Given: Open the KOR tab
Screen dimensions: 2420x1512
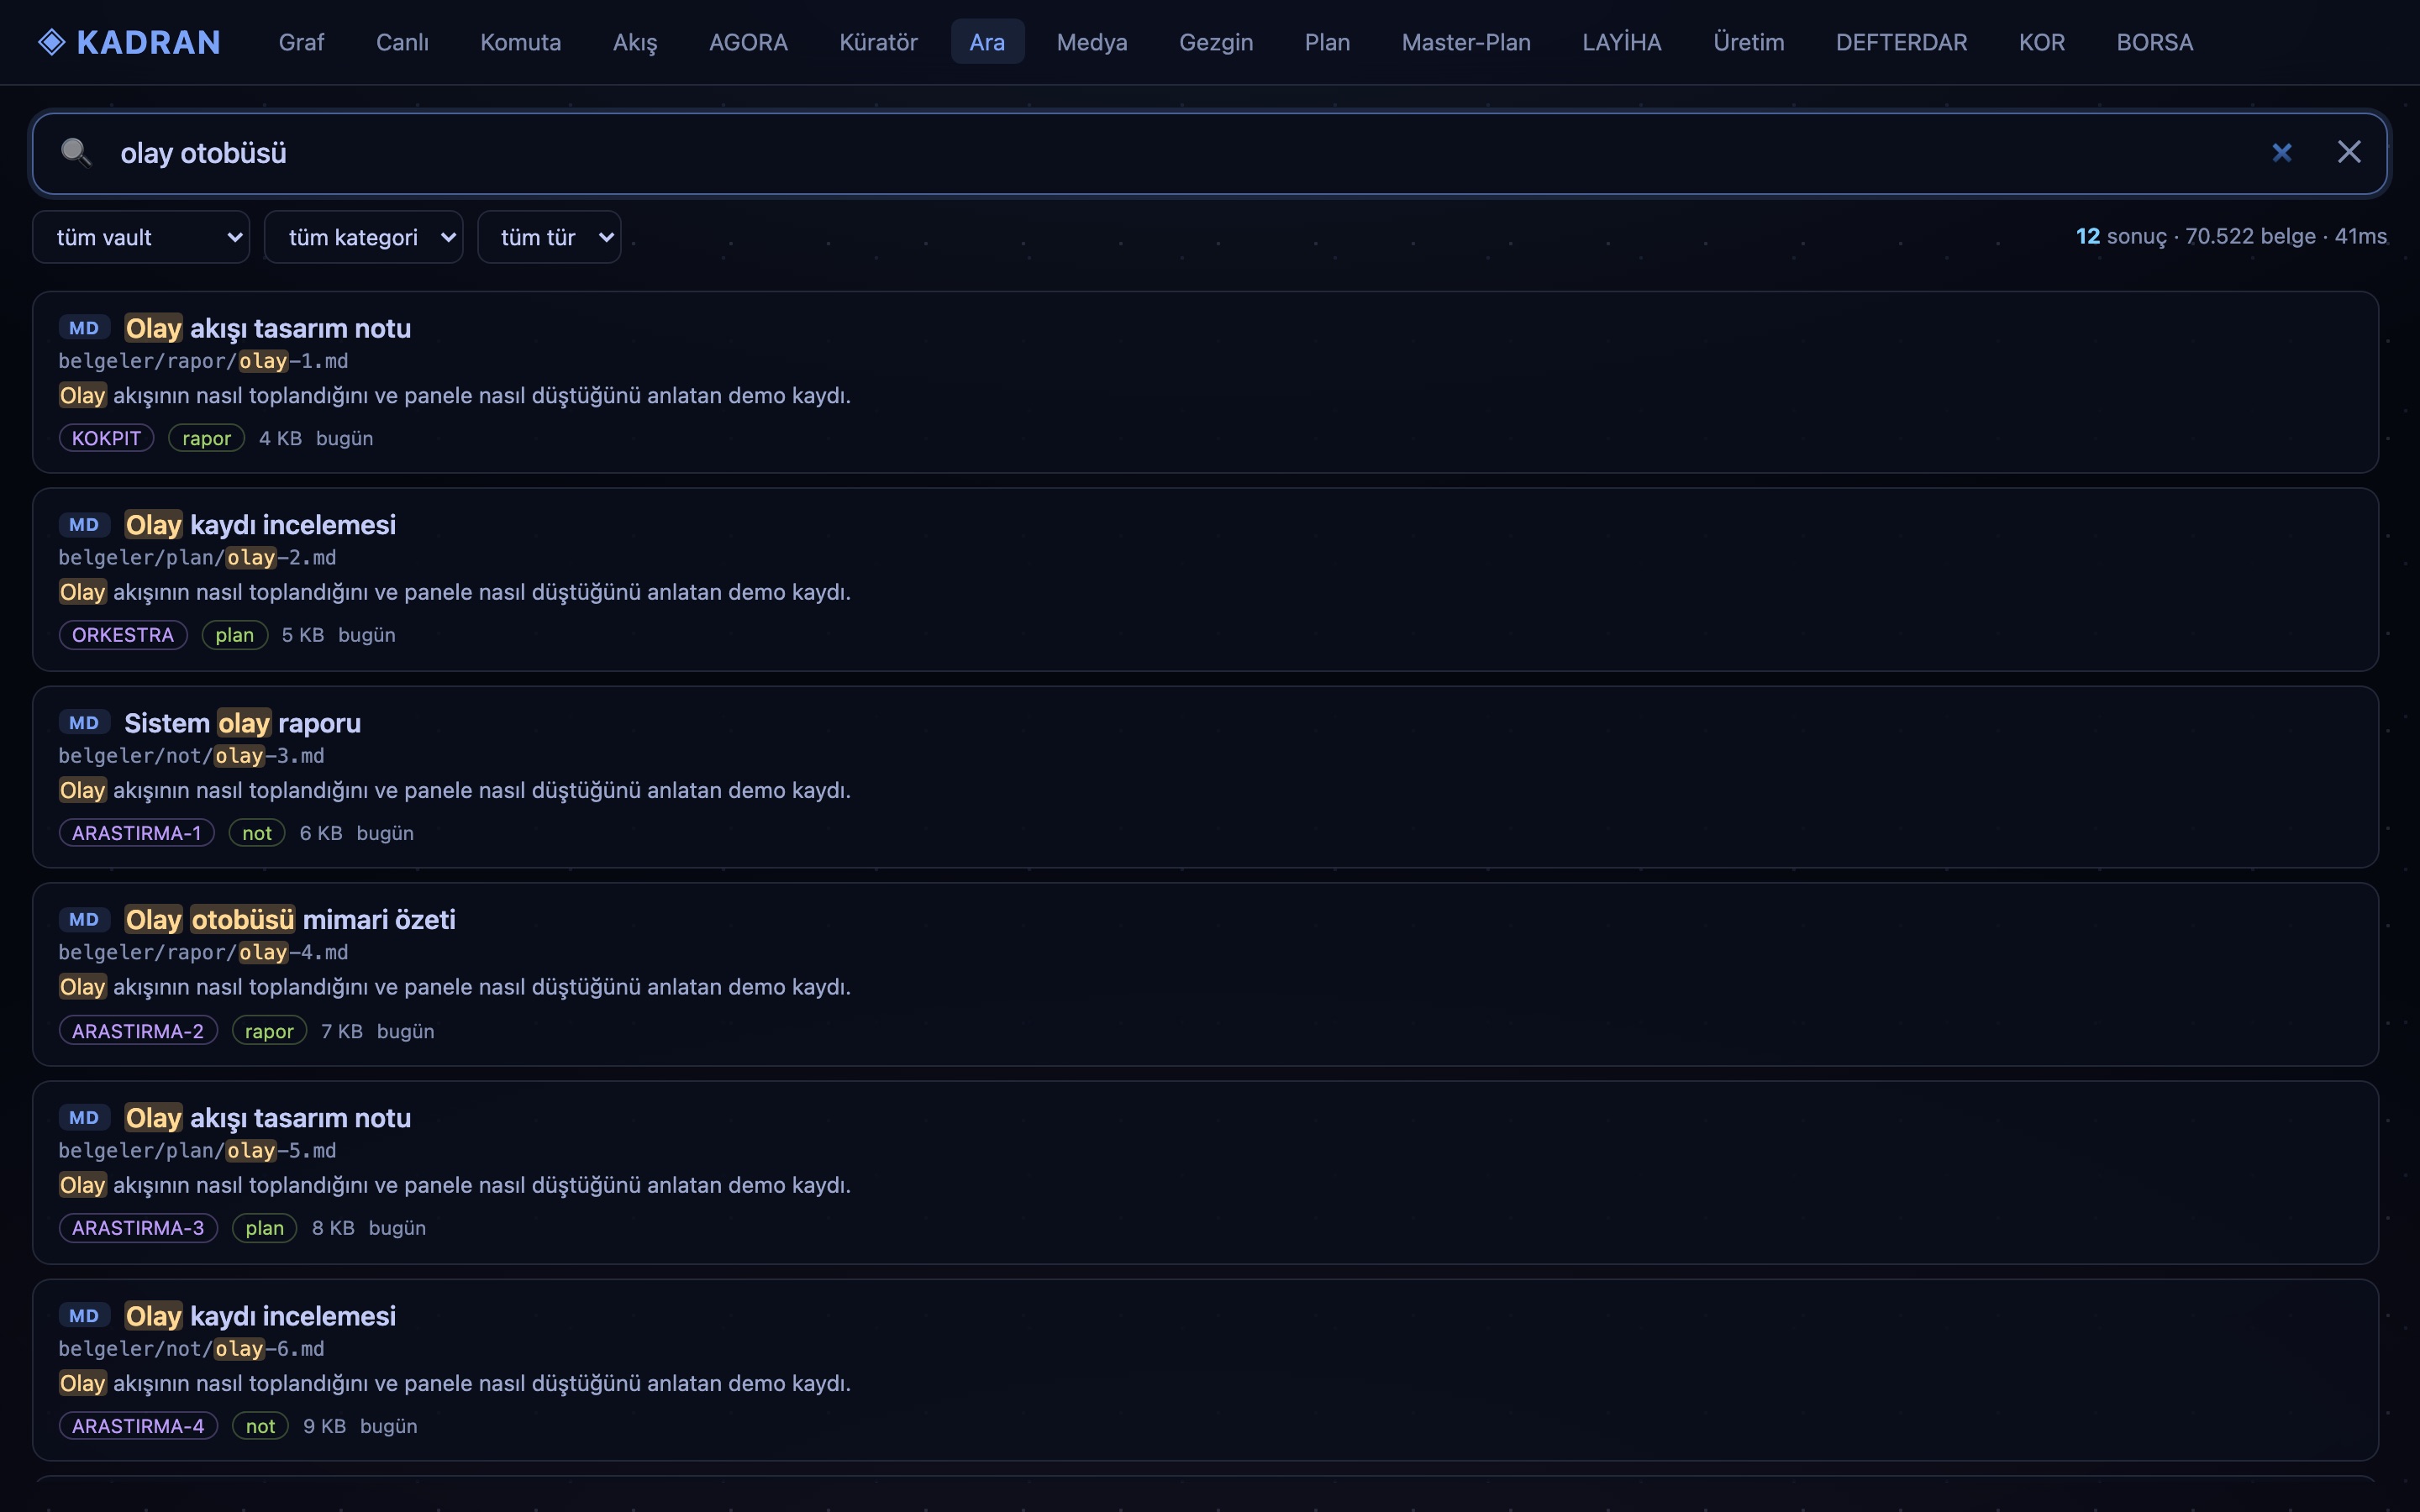Looking at the screenshot, I should coord(2041,42).
